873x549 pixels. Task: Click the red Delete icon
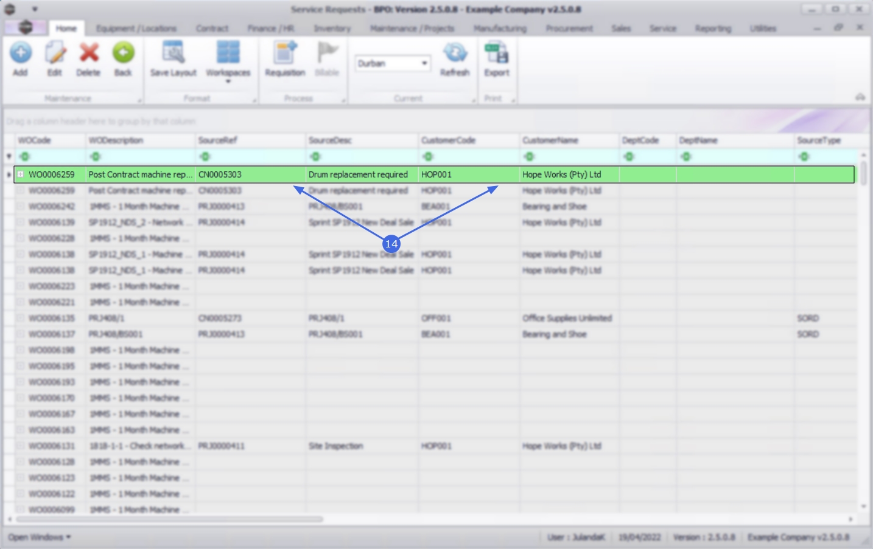pos(89,53)
